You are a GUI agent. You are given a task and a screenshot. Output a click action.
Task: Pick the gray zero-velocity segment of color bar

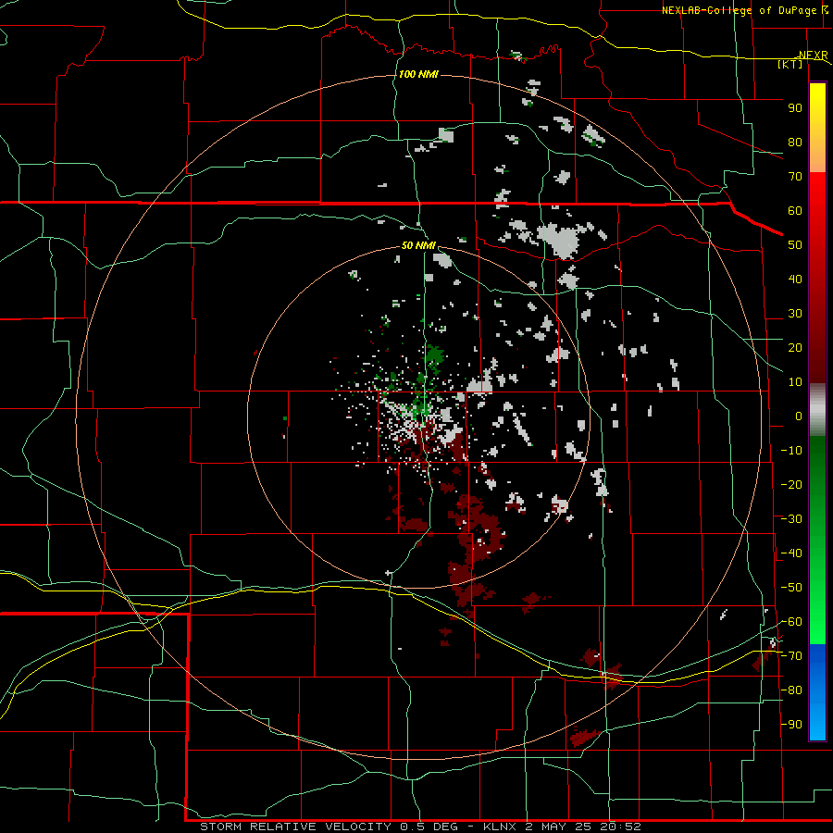tap(817, 410)
